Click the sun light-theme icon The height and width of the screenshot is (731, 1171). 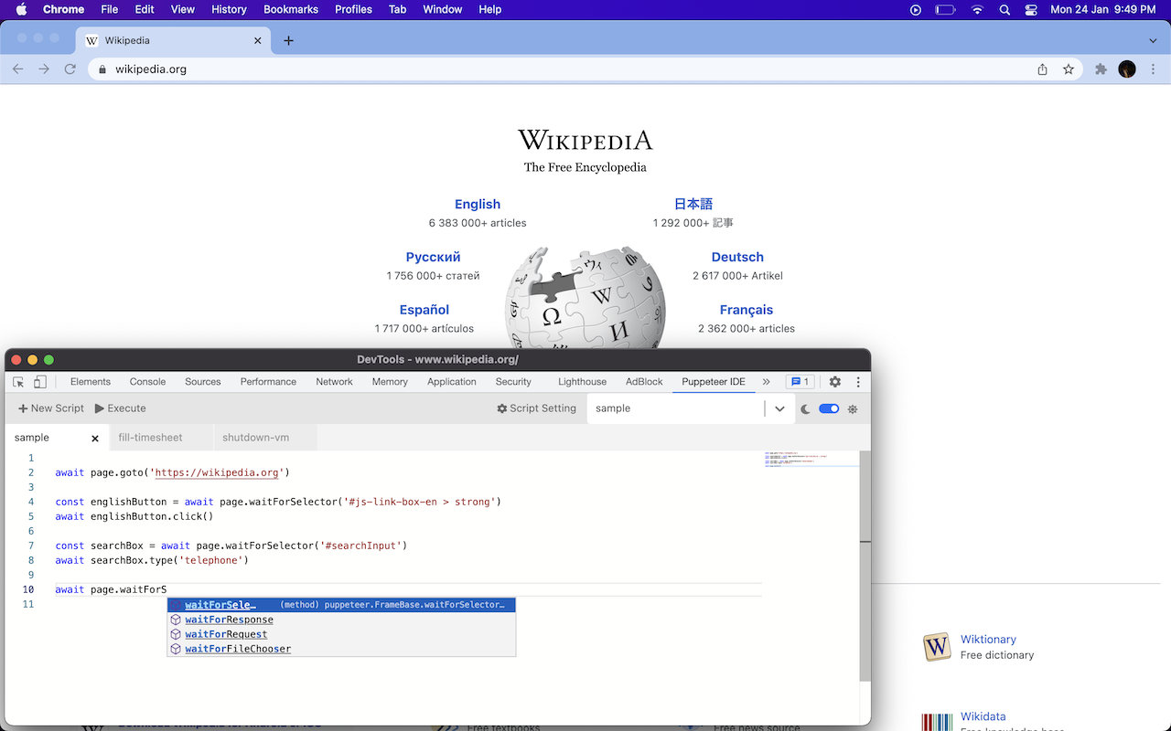click(853, 409)
